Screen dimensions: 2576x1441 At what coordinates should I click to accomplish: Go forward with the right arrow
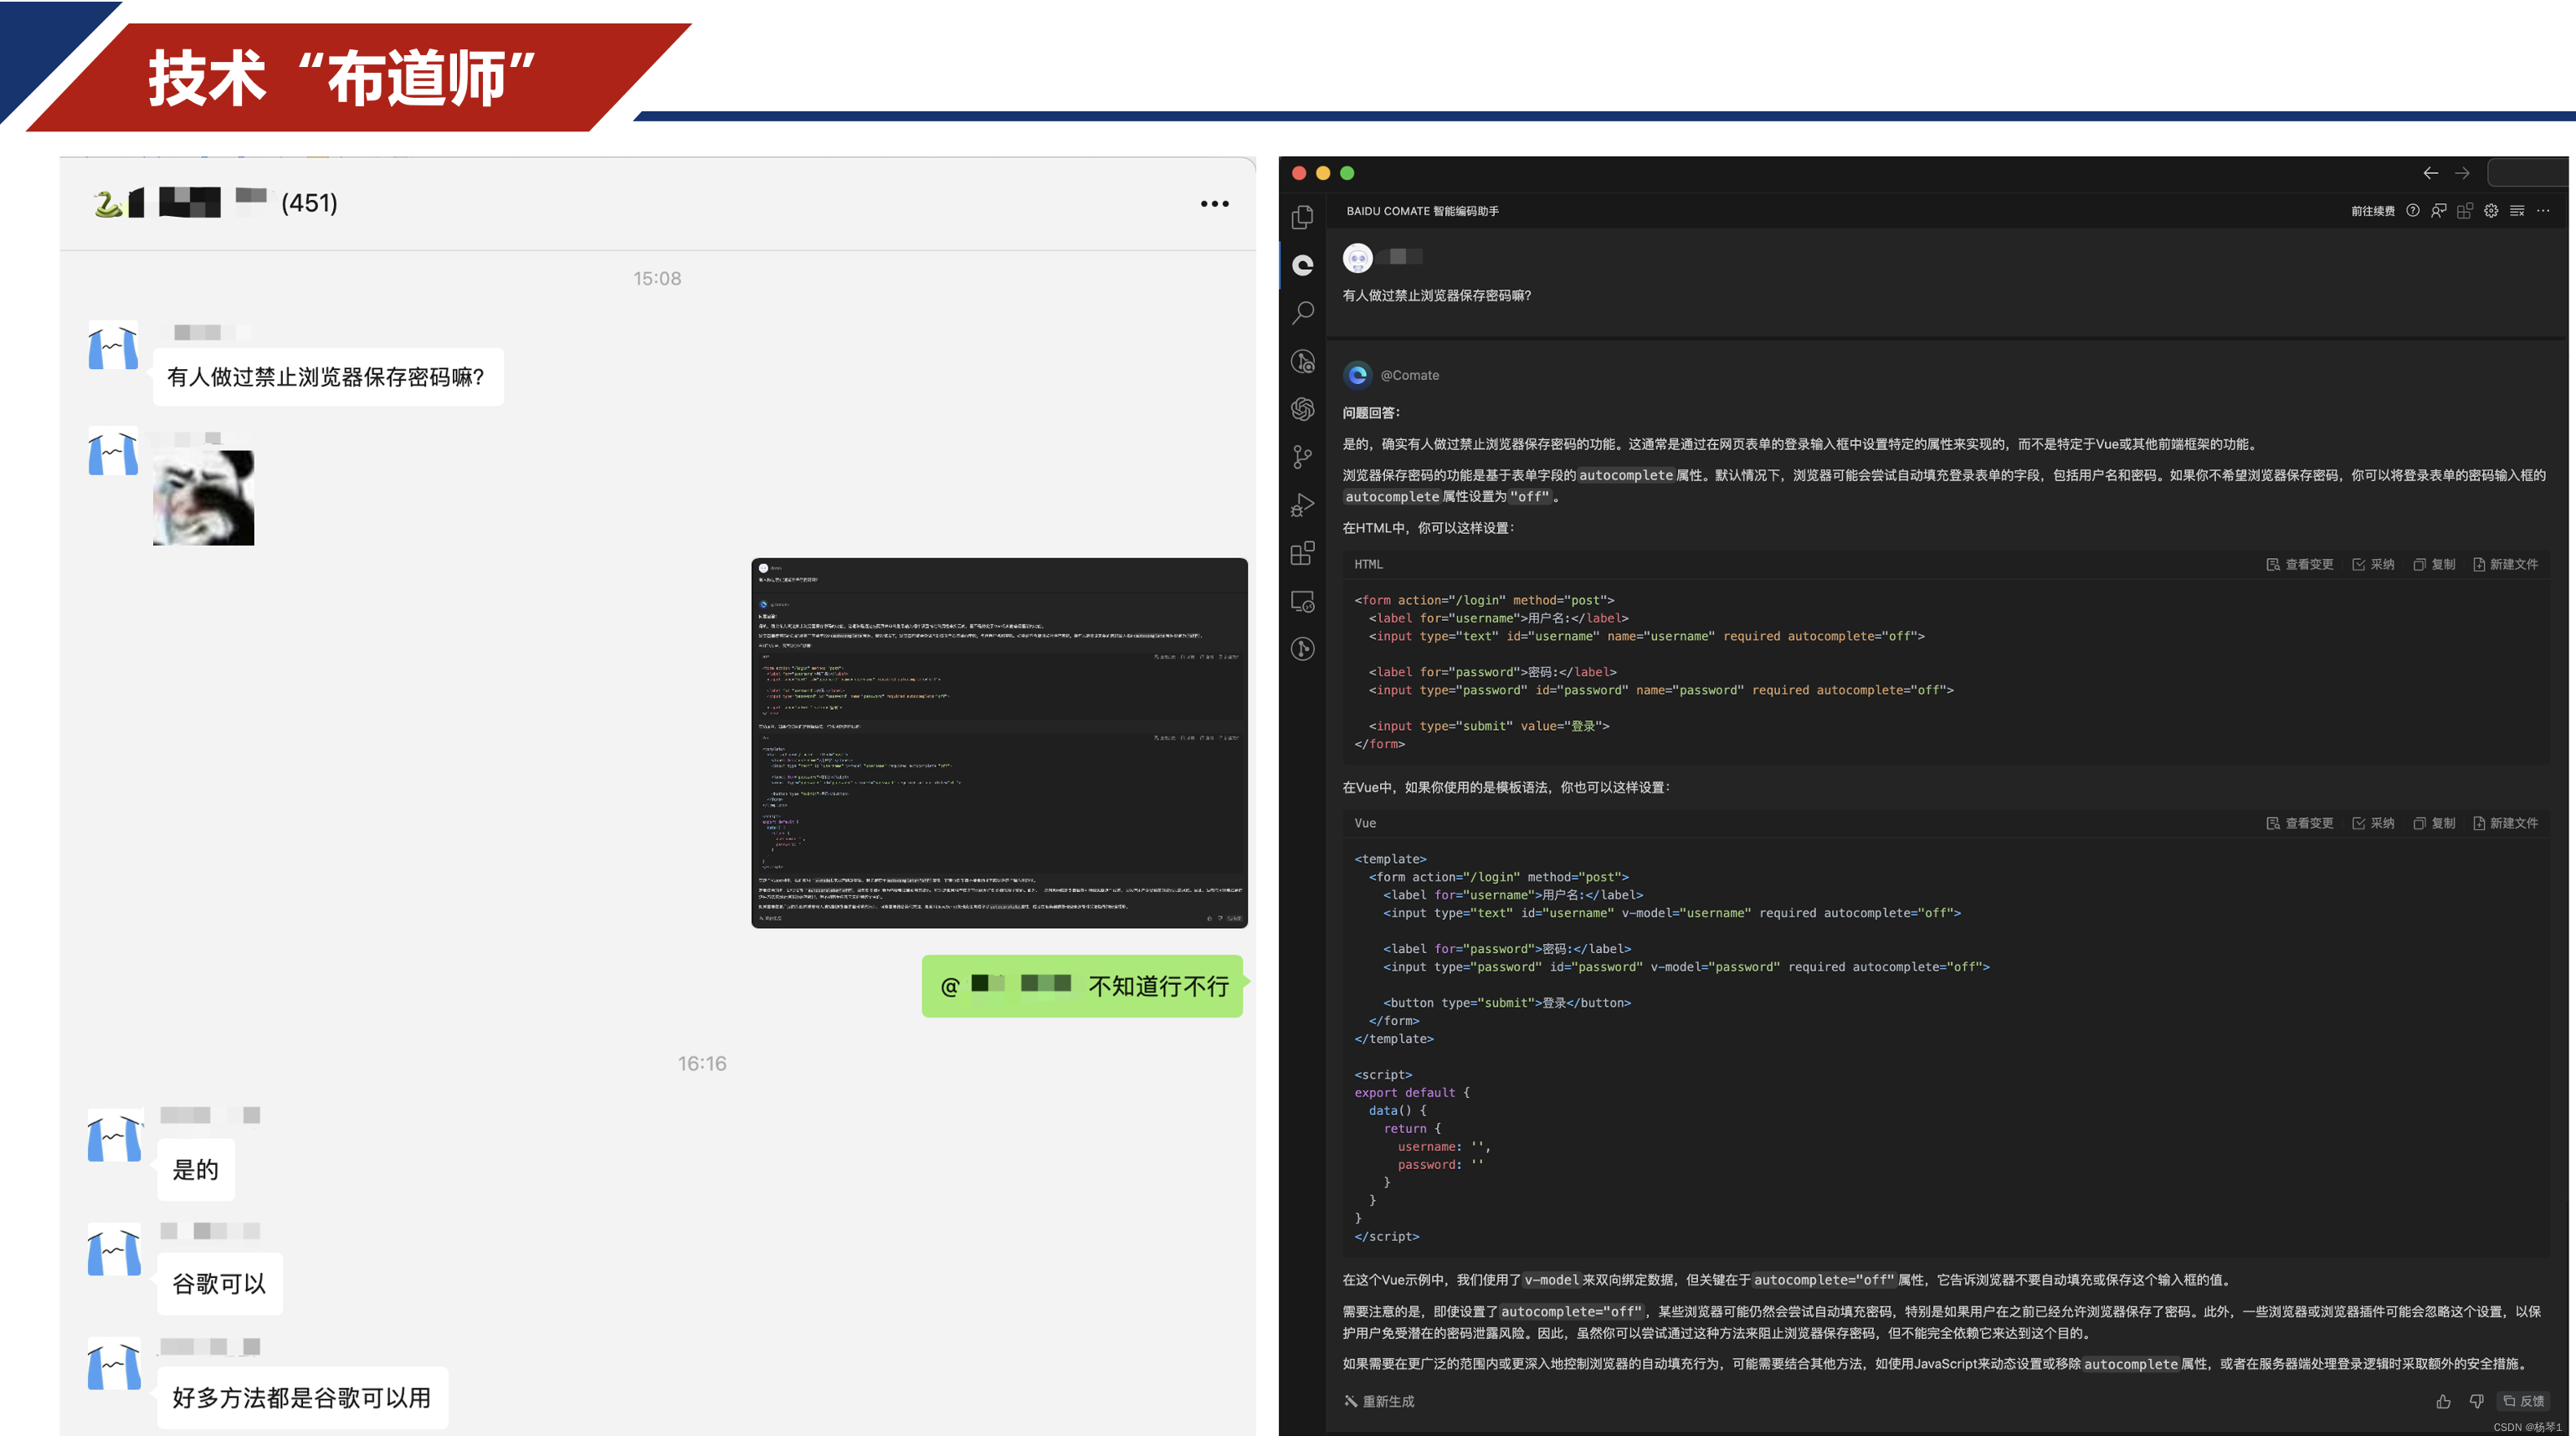[x=2462, y=173]
